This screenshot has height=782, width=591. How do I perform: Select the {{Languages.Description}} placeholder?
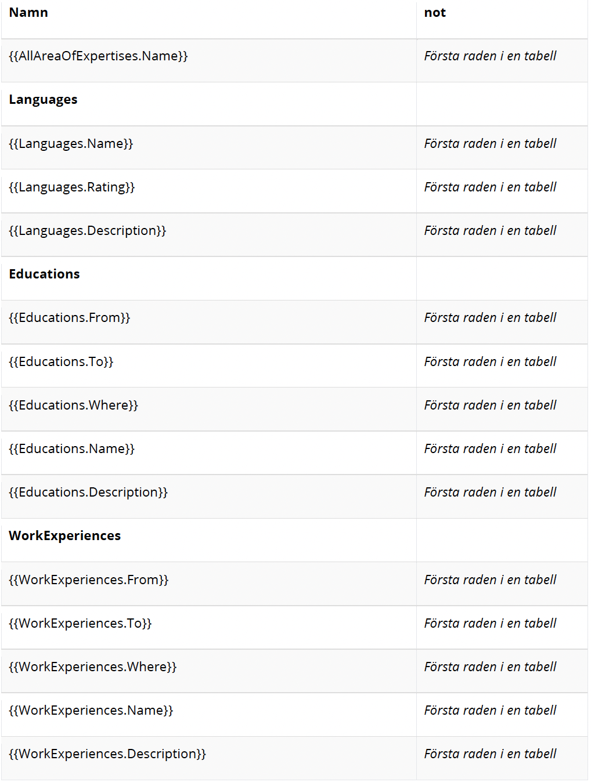(88, 231)
